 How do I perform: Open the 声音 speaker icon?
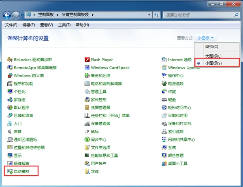(10, 131)
